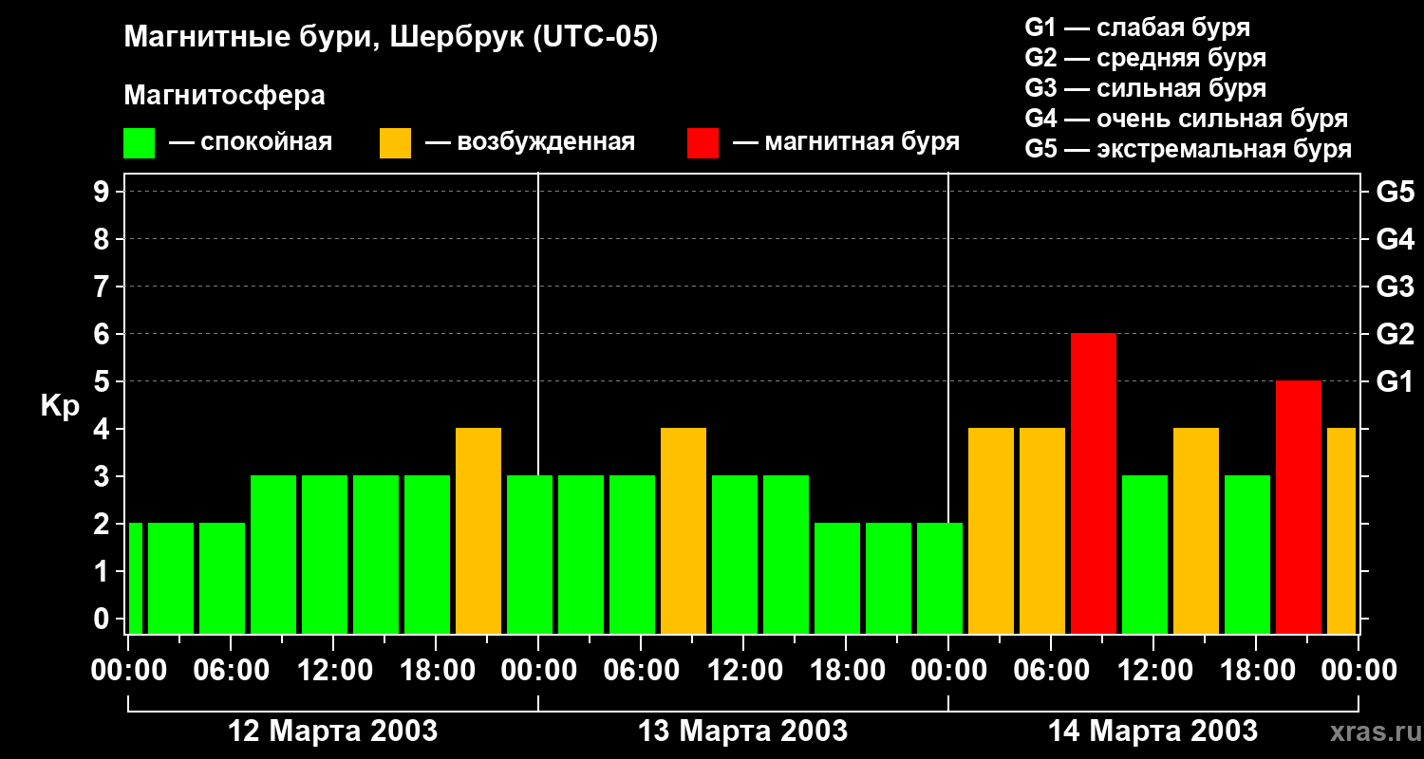Screen dimensions: 1424x759
Task: Click the «18:00» tick label above 14 Марта
Action: pos(1256,671)
